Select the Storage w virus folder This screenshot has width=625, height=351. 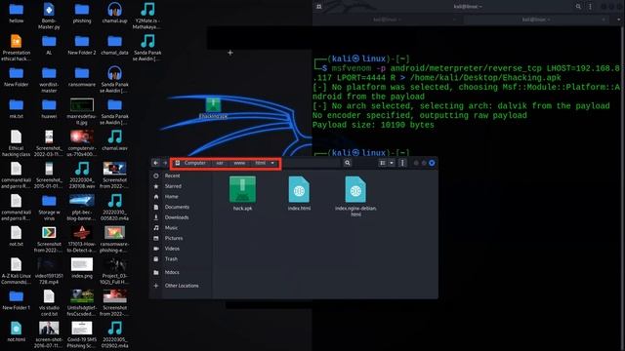point(49,207)
